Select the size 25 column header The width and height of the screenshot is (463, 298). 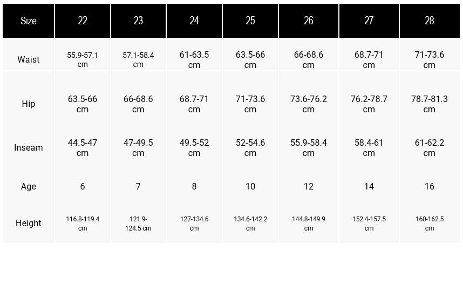point(250,21)
